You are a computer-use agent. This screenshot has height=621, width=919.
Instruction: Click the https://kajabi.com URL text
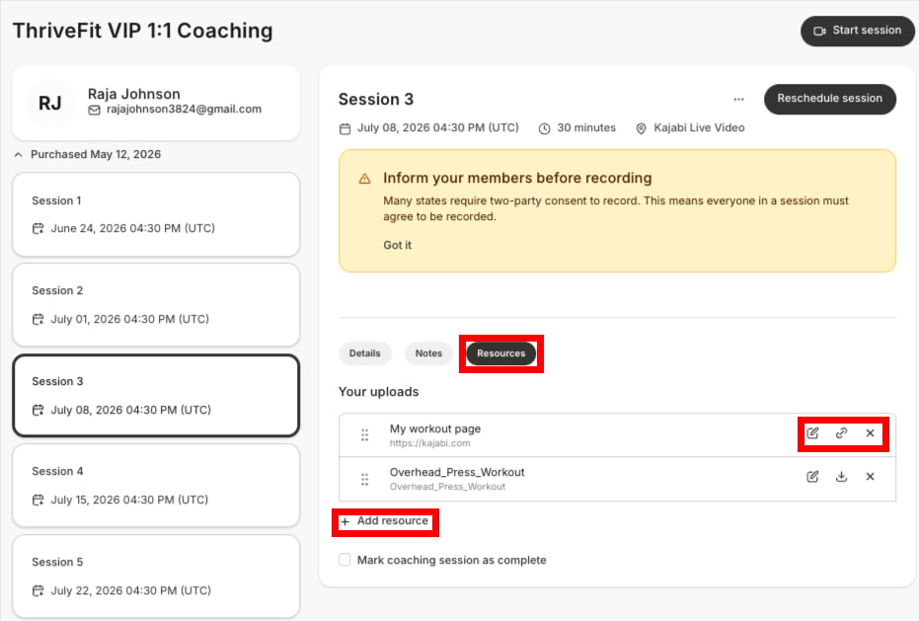pyautogui.click(x=429, y=443)
